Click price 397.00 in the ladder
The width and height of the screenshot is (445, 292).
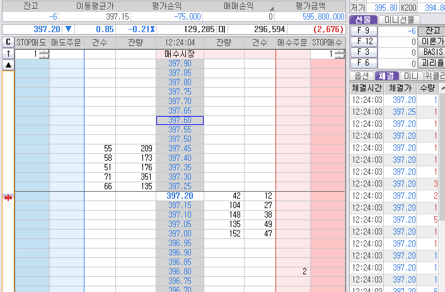coord(180,233)
